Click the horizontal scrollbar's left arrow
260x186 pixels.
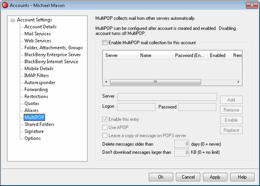click(106, 82)
